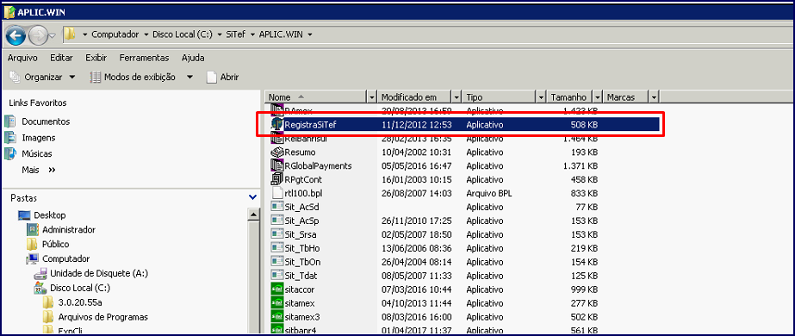Click the folder tree scrollbar up arrow
Image resolution: width=795 pixels, height=336 pixels.
(x=253, y=215)
